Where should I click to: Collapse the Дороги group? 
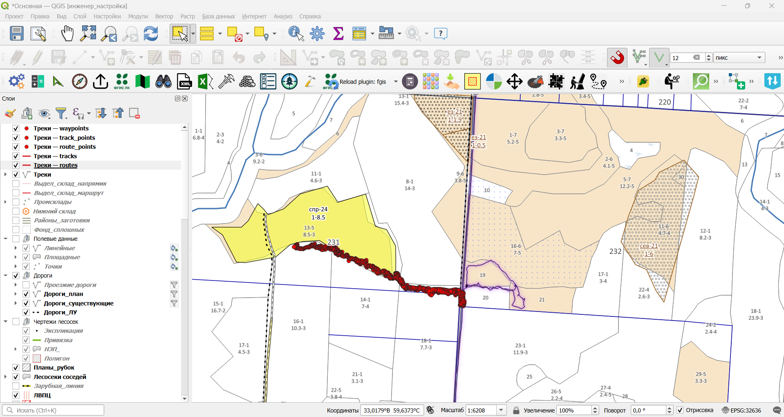(5, 276)
